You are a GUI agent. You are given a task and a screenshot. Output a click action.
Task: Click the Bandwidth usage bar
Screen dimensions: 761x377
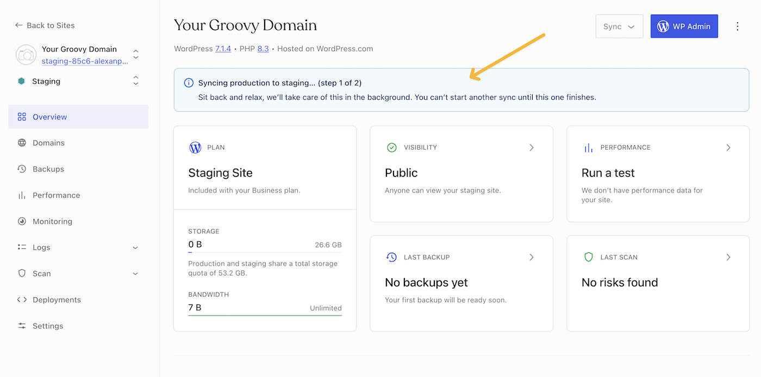pos(265,315)
